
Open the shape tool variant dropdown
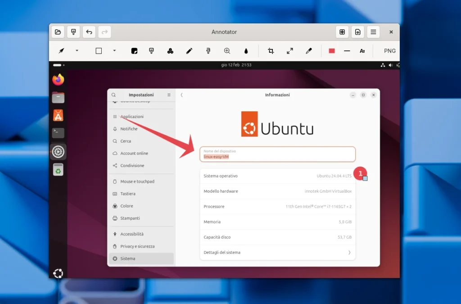tap(114, 51)
